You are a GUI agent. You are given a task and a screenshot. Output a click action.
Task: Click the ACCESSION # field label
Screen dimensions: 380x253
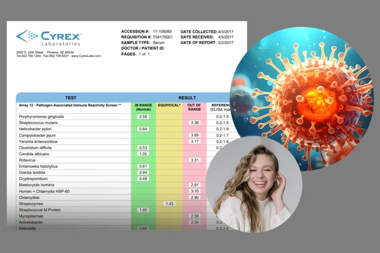tap(135, 32)
